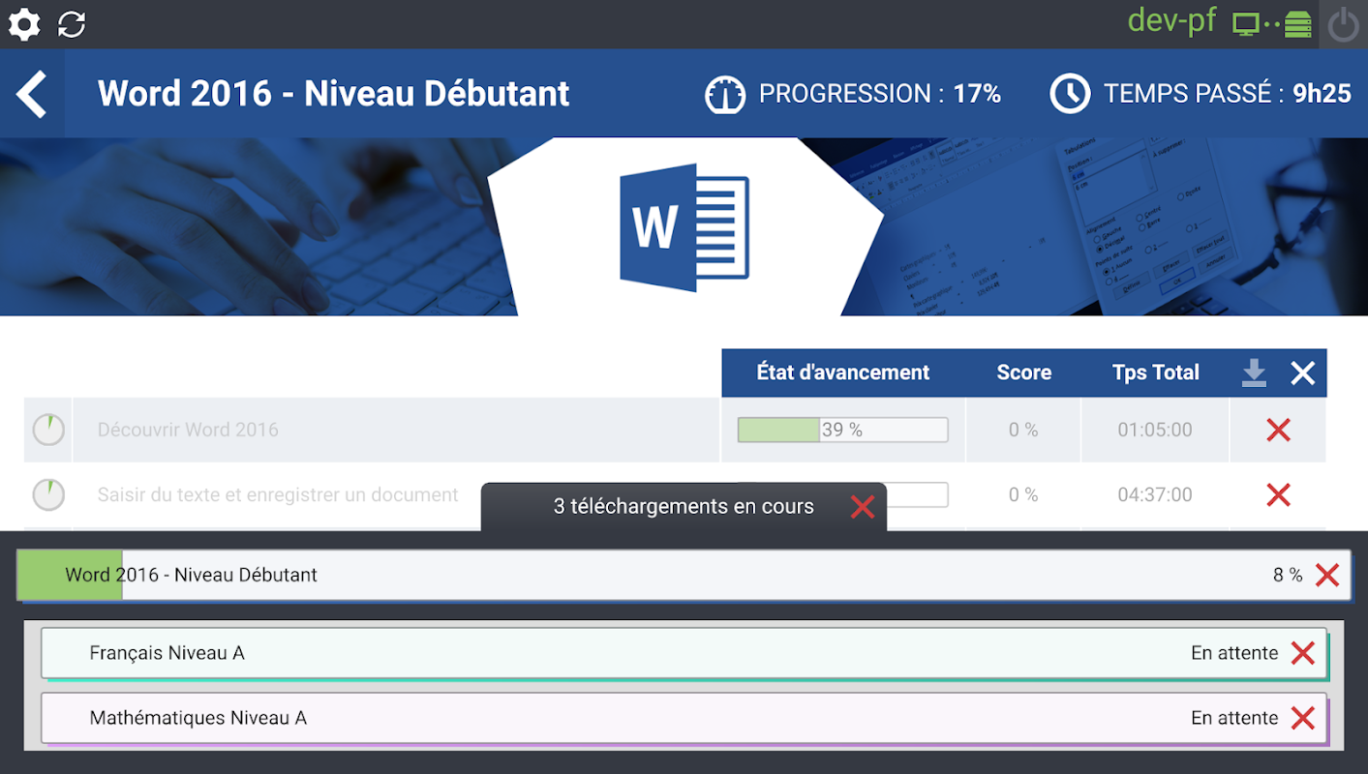Click the 39 % progress bar
Screen dimensions: 1368x774
coord(842,430)
